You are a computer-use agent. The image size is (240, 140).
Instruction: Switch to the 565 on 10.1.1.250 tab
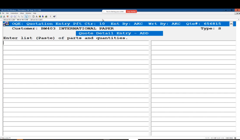(9, 20)
